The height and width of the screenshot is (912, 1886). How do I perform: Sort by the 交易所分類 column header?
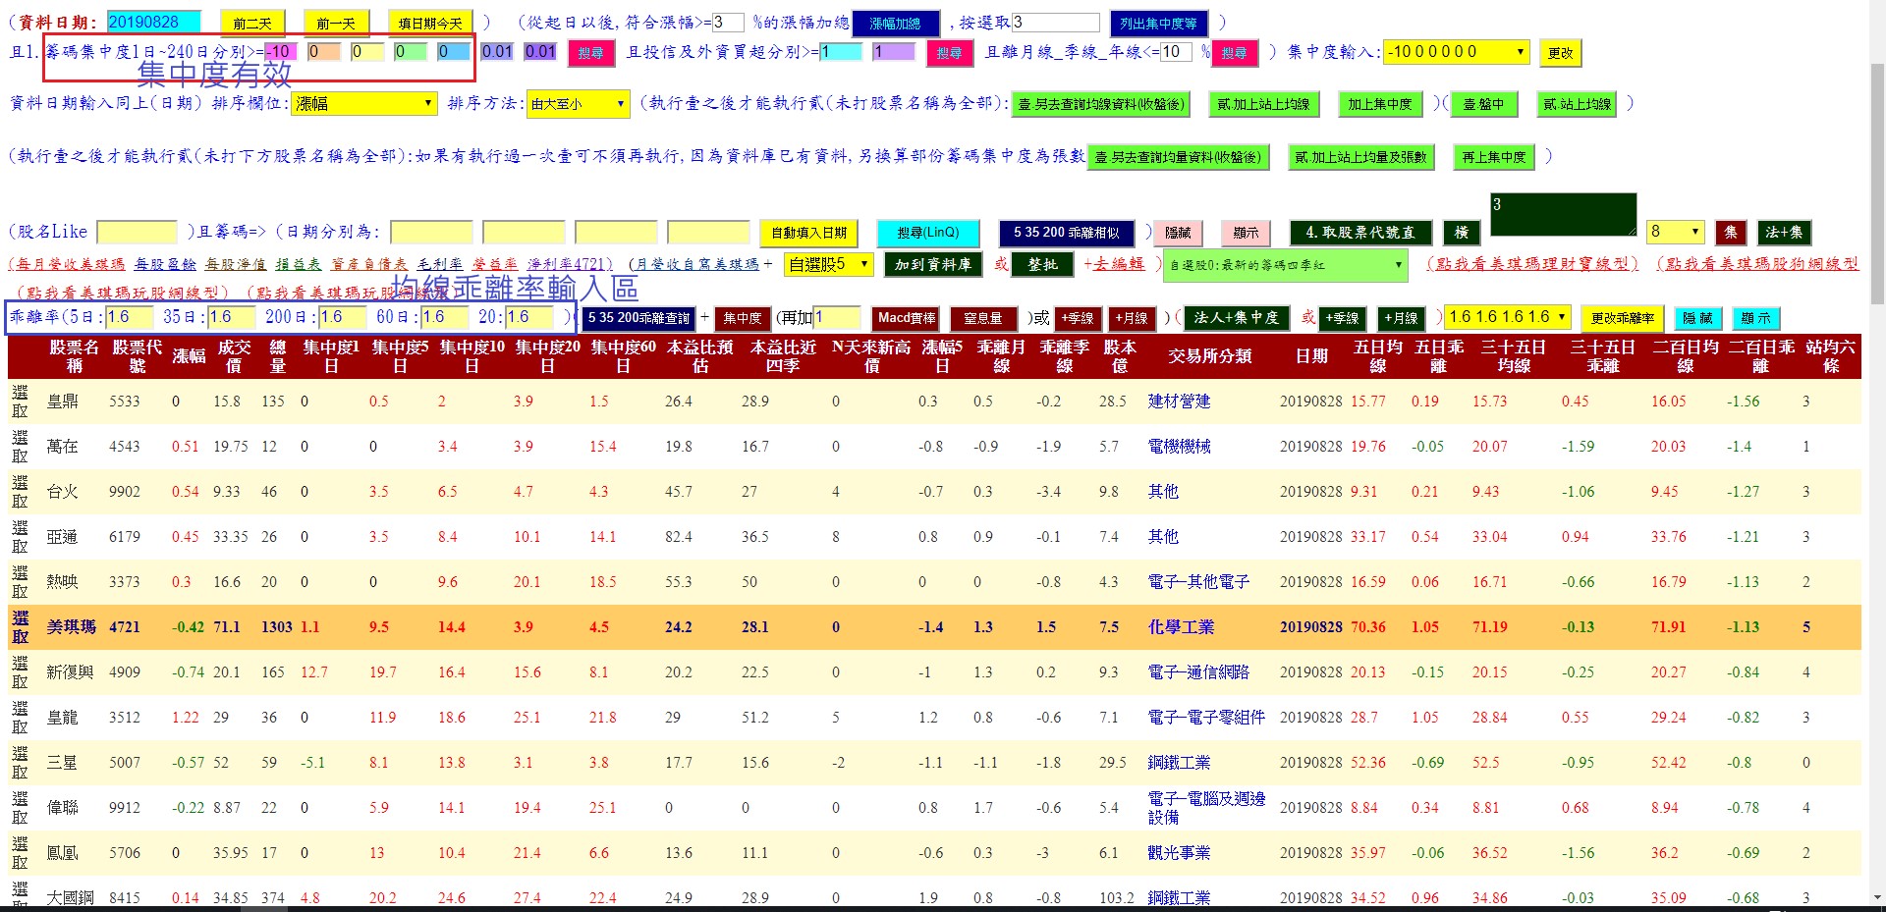(1209, 355)
